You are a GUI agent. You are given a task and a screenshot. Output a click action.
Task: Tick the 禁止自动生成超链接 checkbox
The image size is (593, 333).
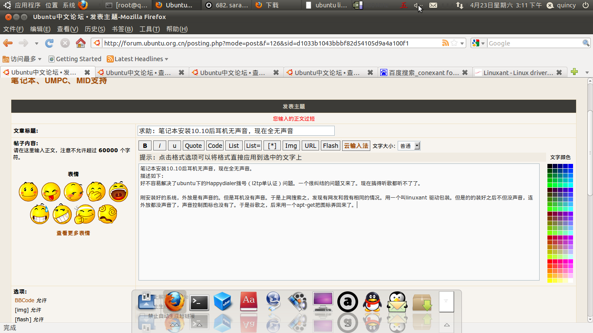tap(142, 316)
